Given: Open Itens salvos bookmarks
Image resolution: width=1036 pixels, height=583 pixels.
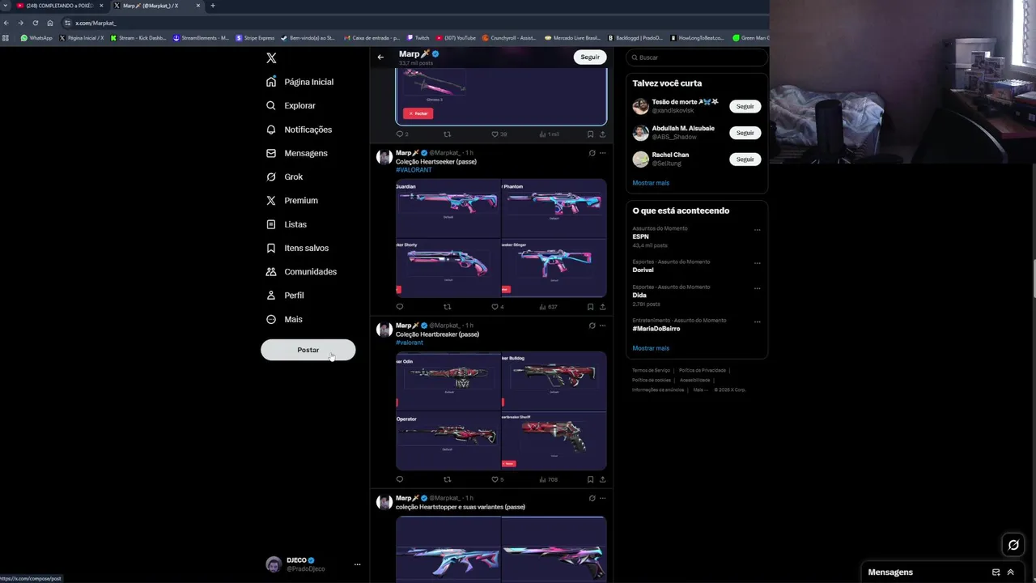Looking at the screenshot, I should pos(297,248).
